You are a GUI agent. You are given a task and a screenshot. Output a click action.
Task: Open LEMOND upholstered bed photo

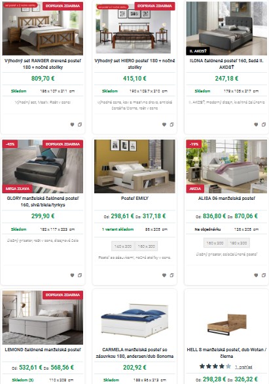43,318
